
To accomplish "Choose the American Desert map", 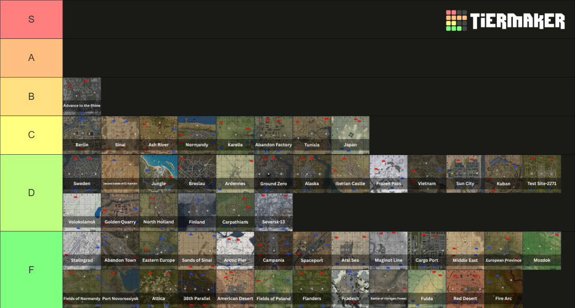I will (x=235, y=289).
